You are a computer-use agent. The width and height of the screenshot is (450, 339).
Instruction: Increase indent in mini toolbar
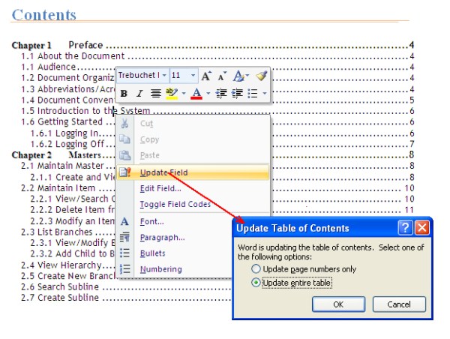pyautogui.click(x=237, y=93)
